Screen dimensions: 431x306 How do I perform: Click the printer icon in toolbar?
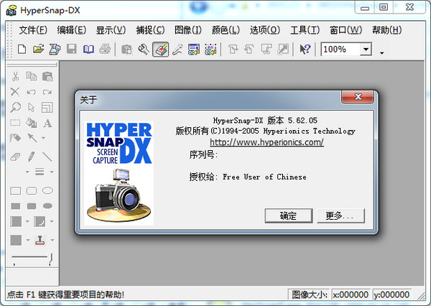104,50
